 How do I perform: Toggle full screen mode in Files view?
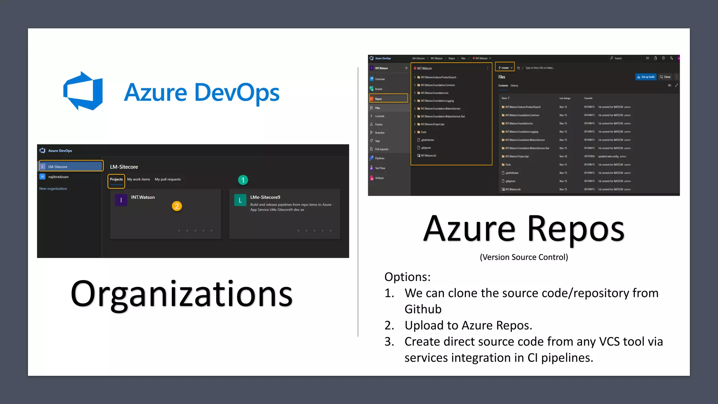pyautogui.click(x=677, y=85)
